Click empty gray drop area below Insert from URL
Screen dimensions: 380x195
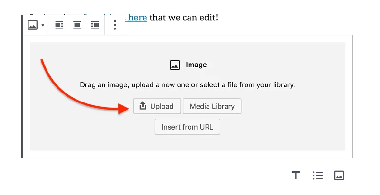tap(188, 142)
